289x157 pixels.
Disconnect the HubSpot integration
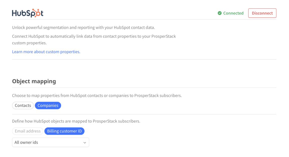pyautogui.click(x=262, y=13)
